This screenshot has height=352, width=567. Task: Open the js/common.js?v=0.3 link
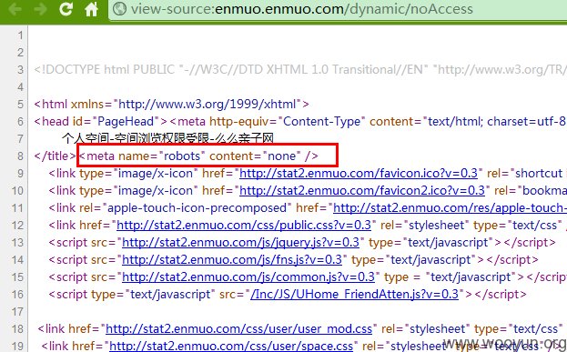click(x=248, y=277)
